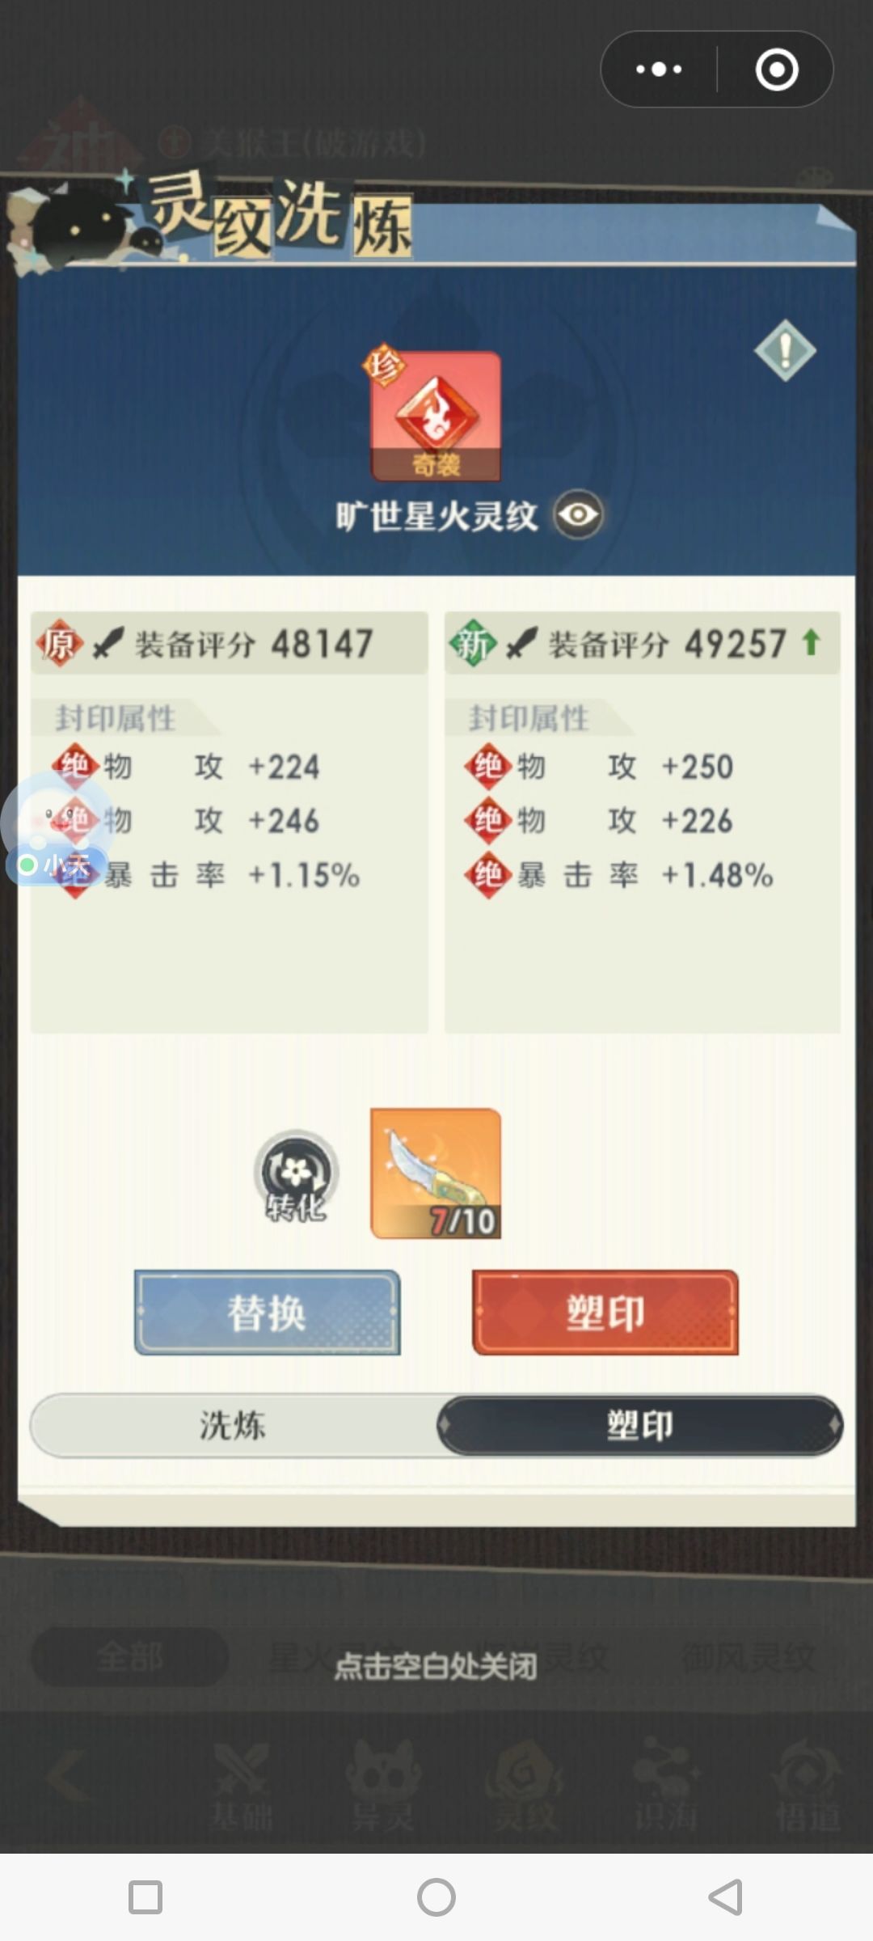This screenshot has width=873, height=1941.
Task: Open the exclamation info diamond icon
Action: [785, 350]
